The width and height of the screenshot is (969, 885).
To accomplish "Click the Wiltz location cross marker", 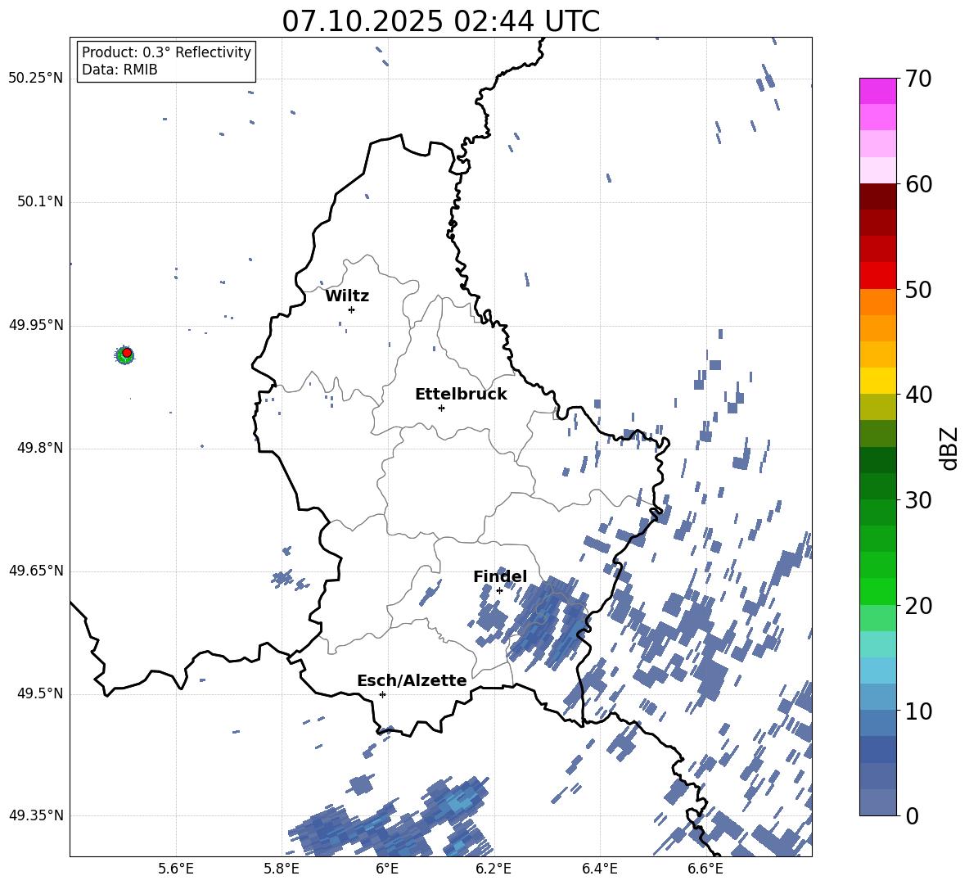I will 351,309.
